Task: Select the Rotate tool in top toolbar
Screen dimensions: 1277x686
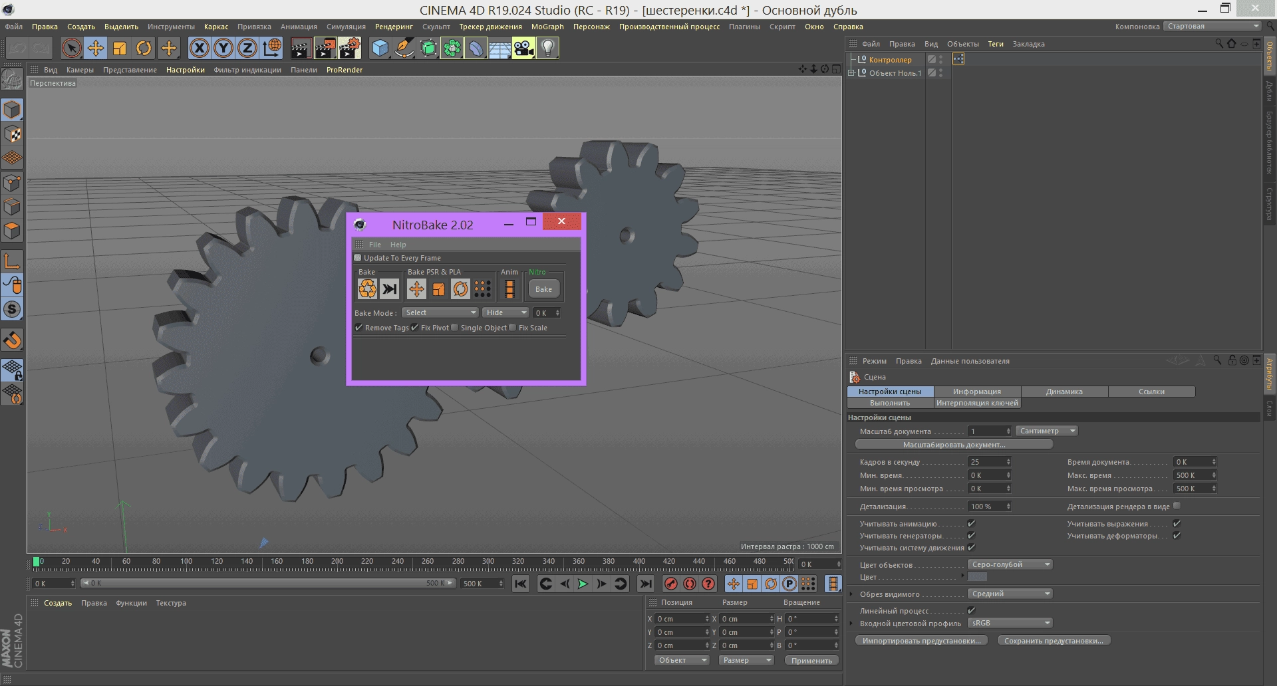Action: [144, 48]
